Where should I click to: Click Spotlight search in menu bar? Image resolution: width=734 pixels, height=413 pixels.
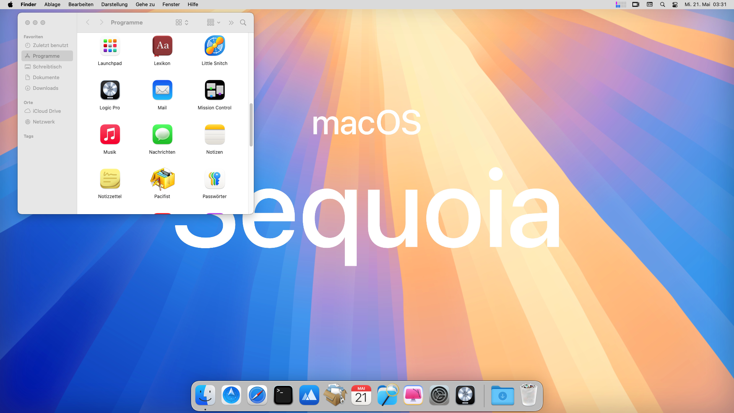tap(663, 5)
